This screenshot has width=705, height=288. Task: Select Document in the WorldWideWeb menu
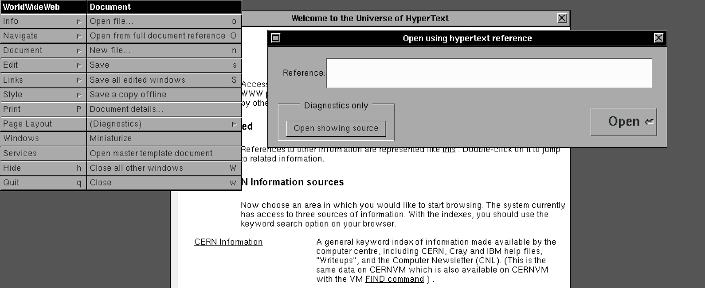(x=43, y=50)
